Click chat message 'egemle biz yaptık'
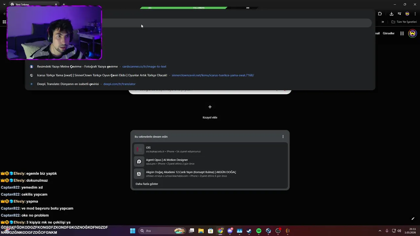The width and height of the screenshot is (420, 236). [42, 173]
